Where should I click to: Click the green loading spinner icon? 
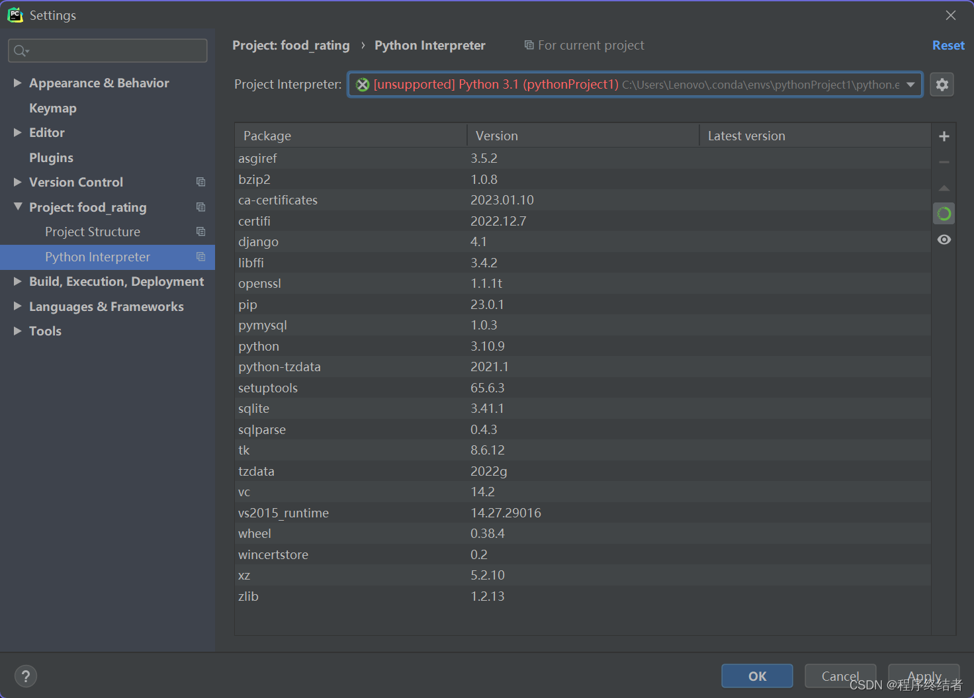tap(944, 214)
